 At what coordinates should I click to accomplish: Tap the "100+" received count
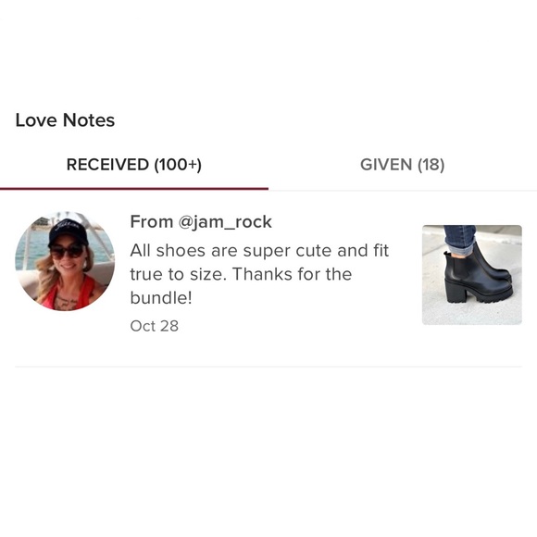click(178, 165)
